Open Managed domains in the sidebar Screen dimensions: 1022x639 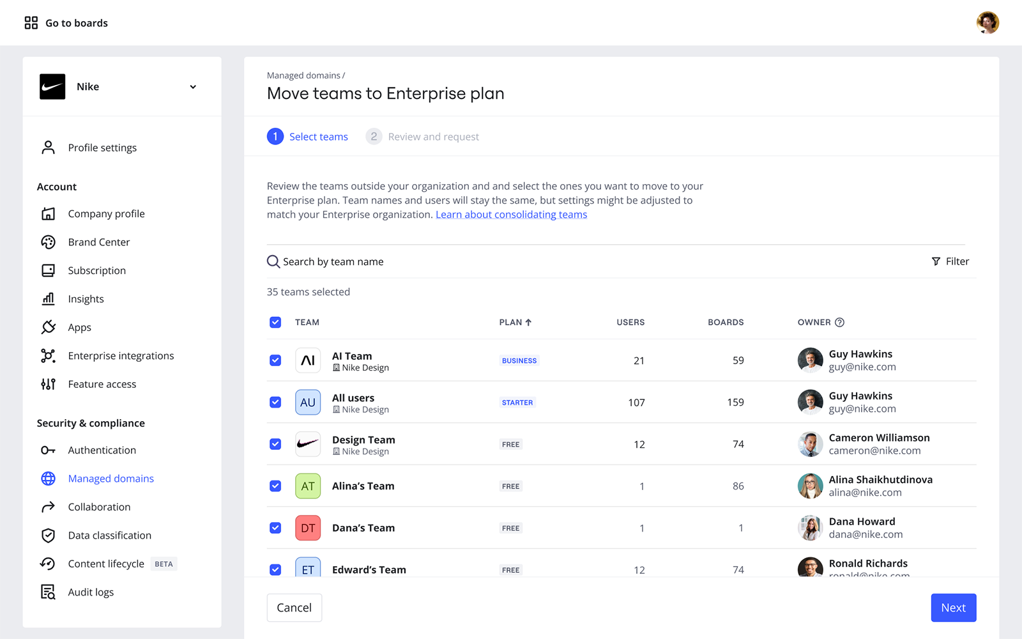click(111, 479)
